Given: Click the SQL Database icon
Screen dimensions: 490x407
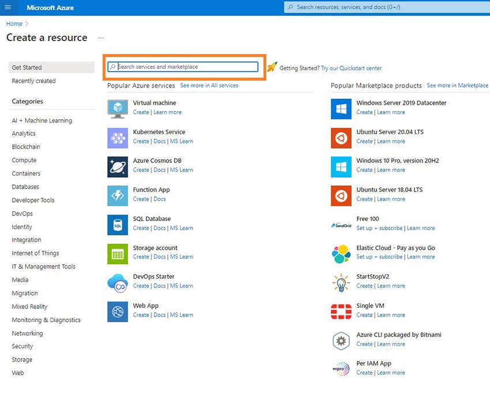Looking at the screenshot, I should (118, 225).
